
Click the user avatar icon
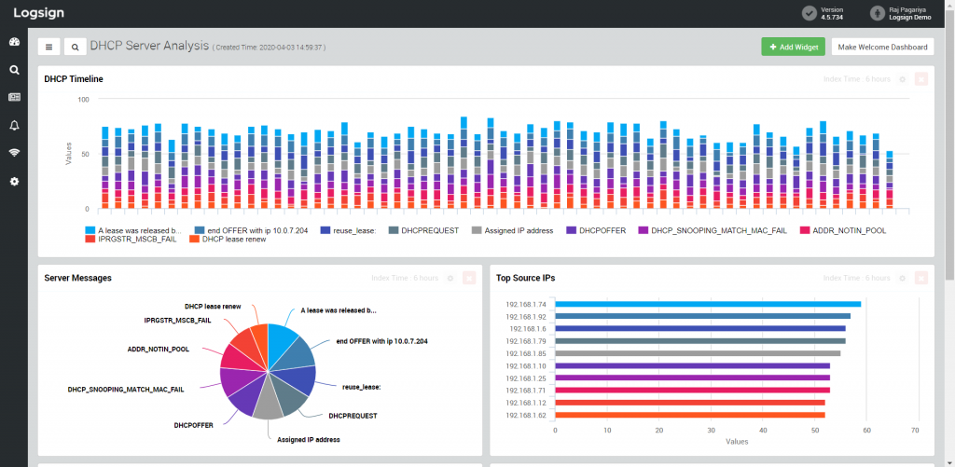pyautogui.click(x=877, y=13)
